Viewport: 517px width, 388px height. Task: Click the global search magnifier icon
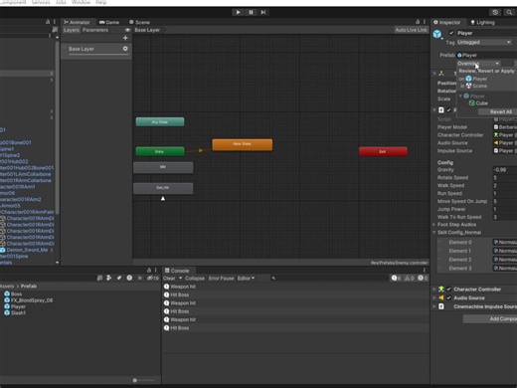509,12
